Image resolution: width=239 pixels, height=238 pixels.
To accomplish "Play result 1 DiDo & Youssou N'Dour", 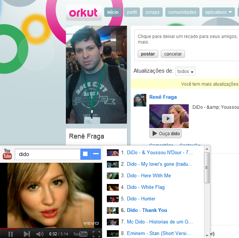I will point(160,152).
